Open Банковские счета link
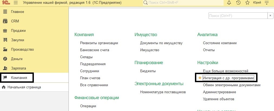The width and height of the screenshot is (274, 111). coord(94,50)
